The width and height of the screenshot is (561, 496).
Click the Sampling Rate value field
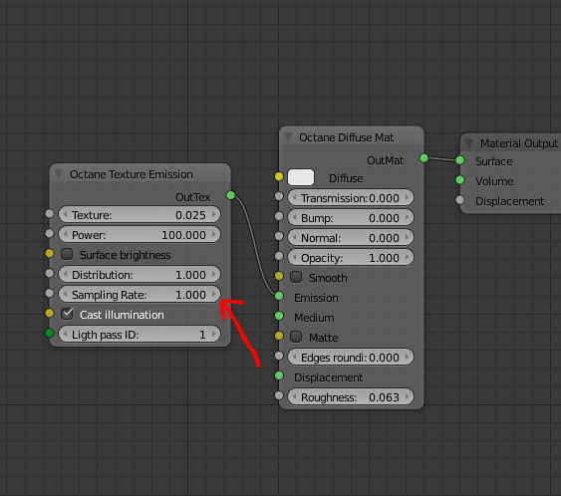pyautogui.click(x=140, y=294)
